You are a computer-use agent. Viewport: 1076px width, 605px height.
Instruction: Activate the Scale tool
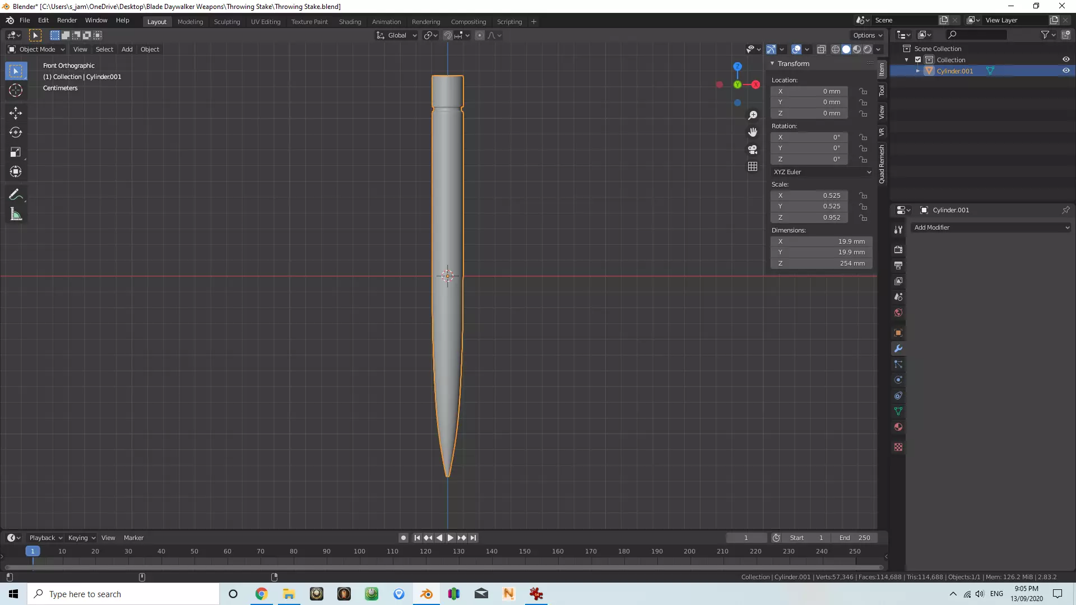(x=16, y=152)
